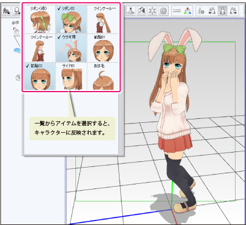
Task: Uncheck the checked ウサギ耳 bunny ears item
Action: click(71, 48)
